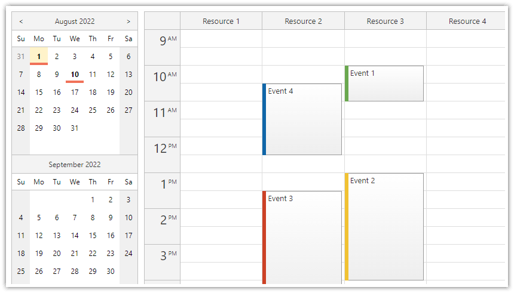Screen dimensions: 514x293
Task: Click yellow color bar of Event 2
Action: 347,227
